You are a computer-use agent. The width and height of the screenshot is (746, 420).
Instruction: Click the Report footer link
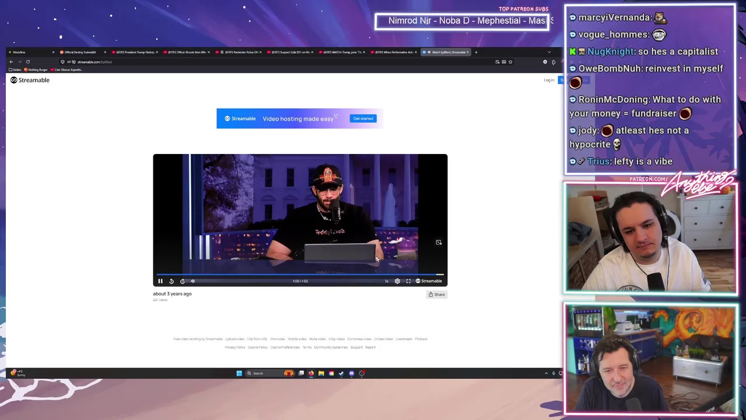pos(370,347)
